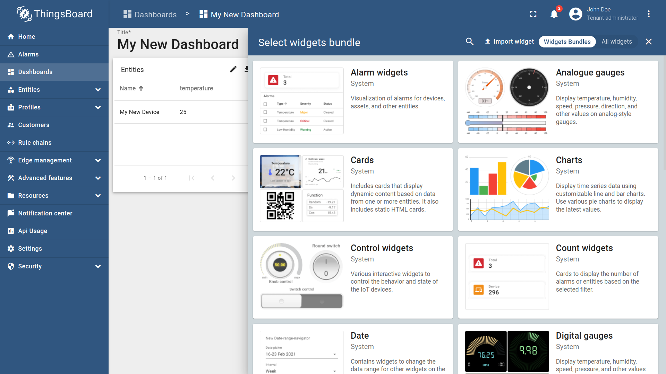Edit the Entities widget using the pencil icon
The image size is (666, 374).
click(233, 69)
